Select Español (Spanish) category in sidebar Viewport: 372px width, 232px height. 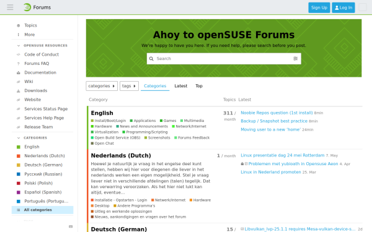point(42,192)
